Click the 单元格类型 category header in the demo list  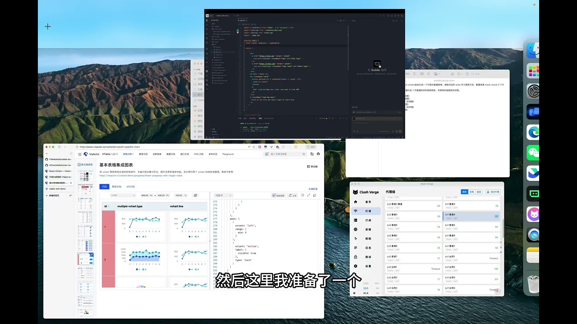[85, 165]
